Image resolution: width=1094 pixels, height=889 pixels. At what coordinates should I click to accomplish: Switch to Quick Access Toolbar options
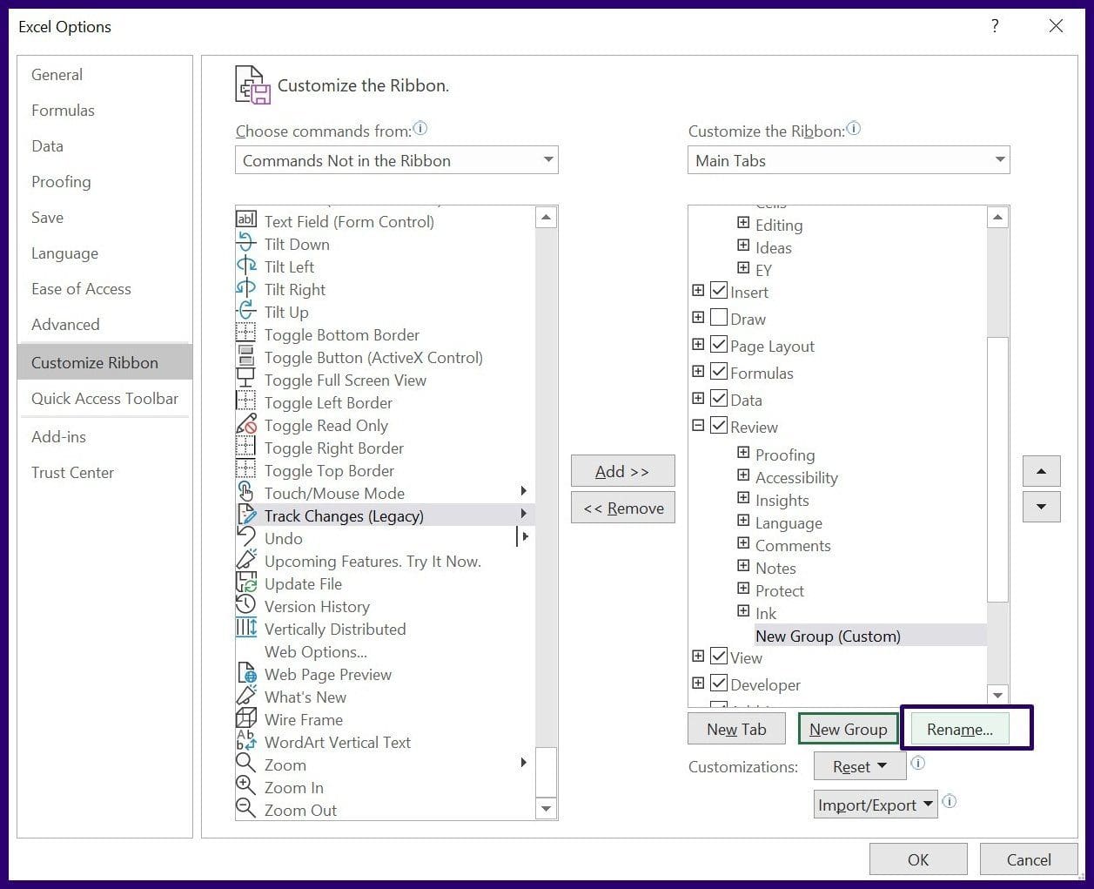pos(104,399)
